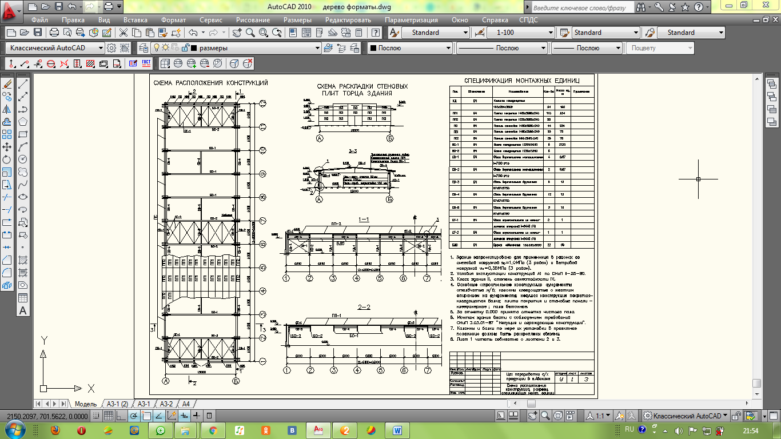This screenshot has width=781, height=439.
Task: Open the Вставка menu
Action: (136, 20)
